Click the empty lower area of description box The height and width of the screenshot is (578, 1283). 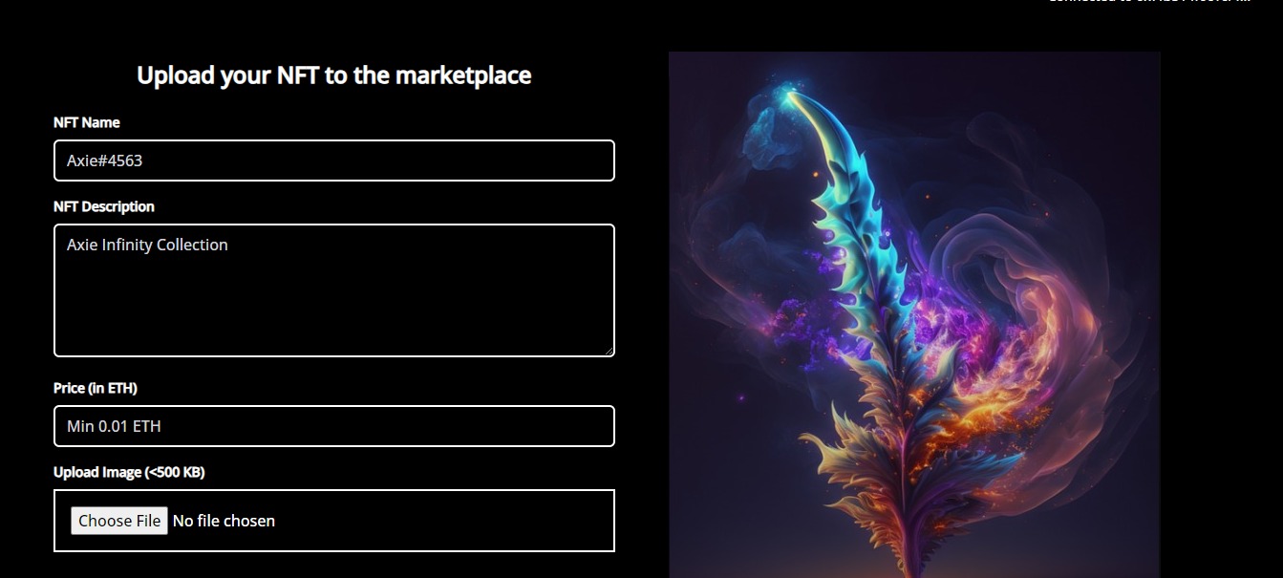coord(334,315)
